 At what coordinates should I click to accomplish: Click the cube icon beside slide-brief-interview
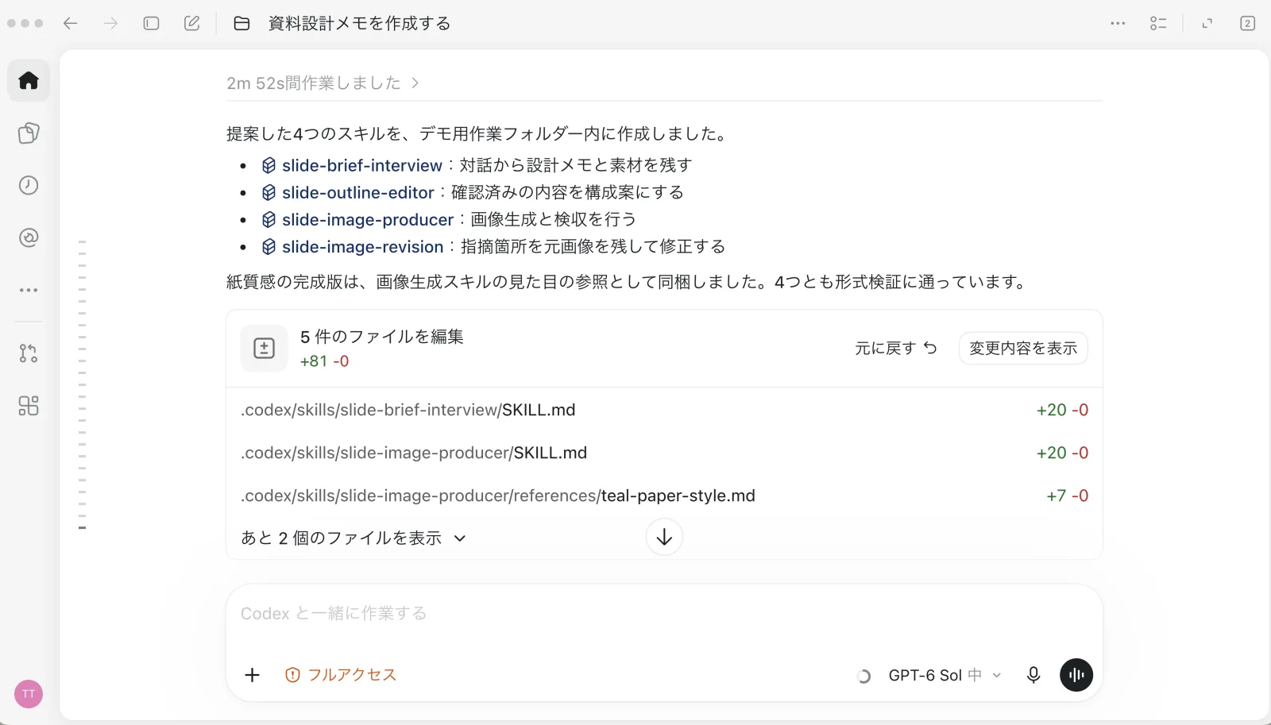tap(269, 165)
